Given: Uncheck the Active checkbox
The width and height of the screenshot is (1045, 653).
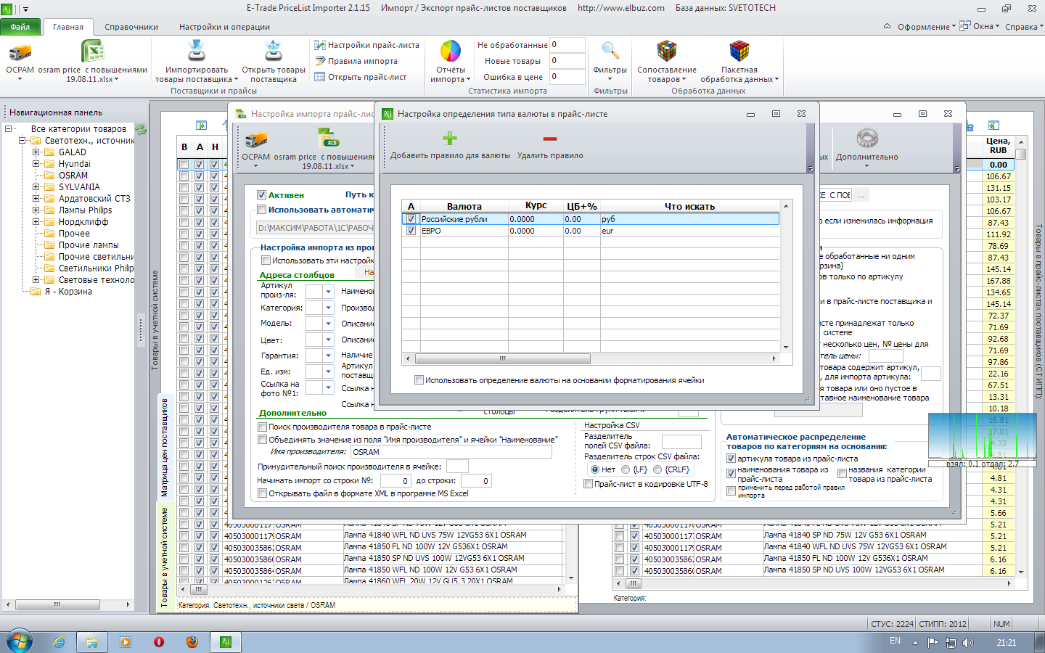Looking at the screenshot, I should pyautogui.click(x=262, y=195).
